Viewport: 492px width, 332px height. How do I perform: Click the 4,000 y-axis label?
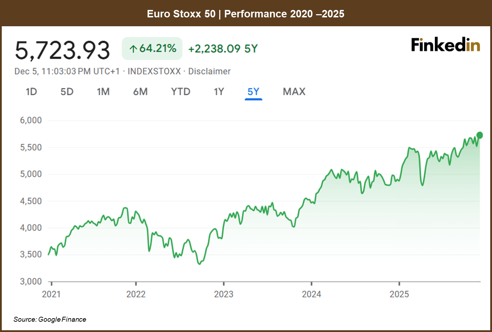pos(31,228)
